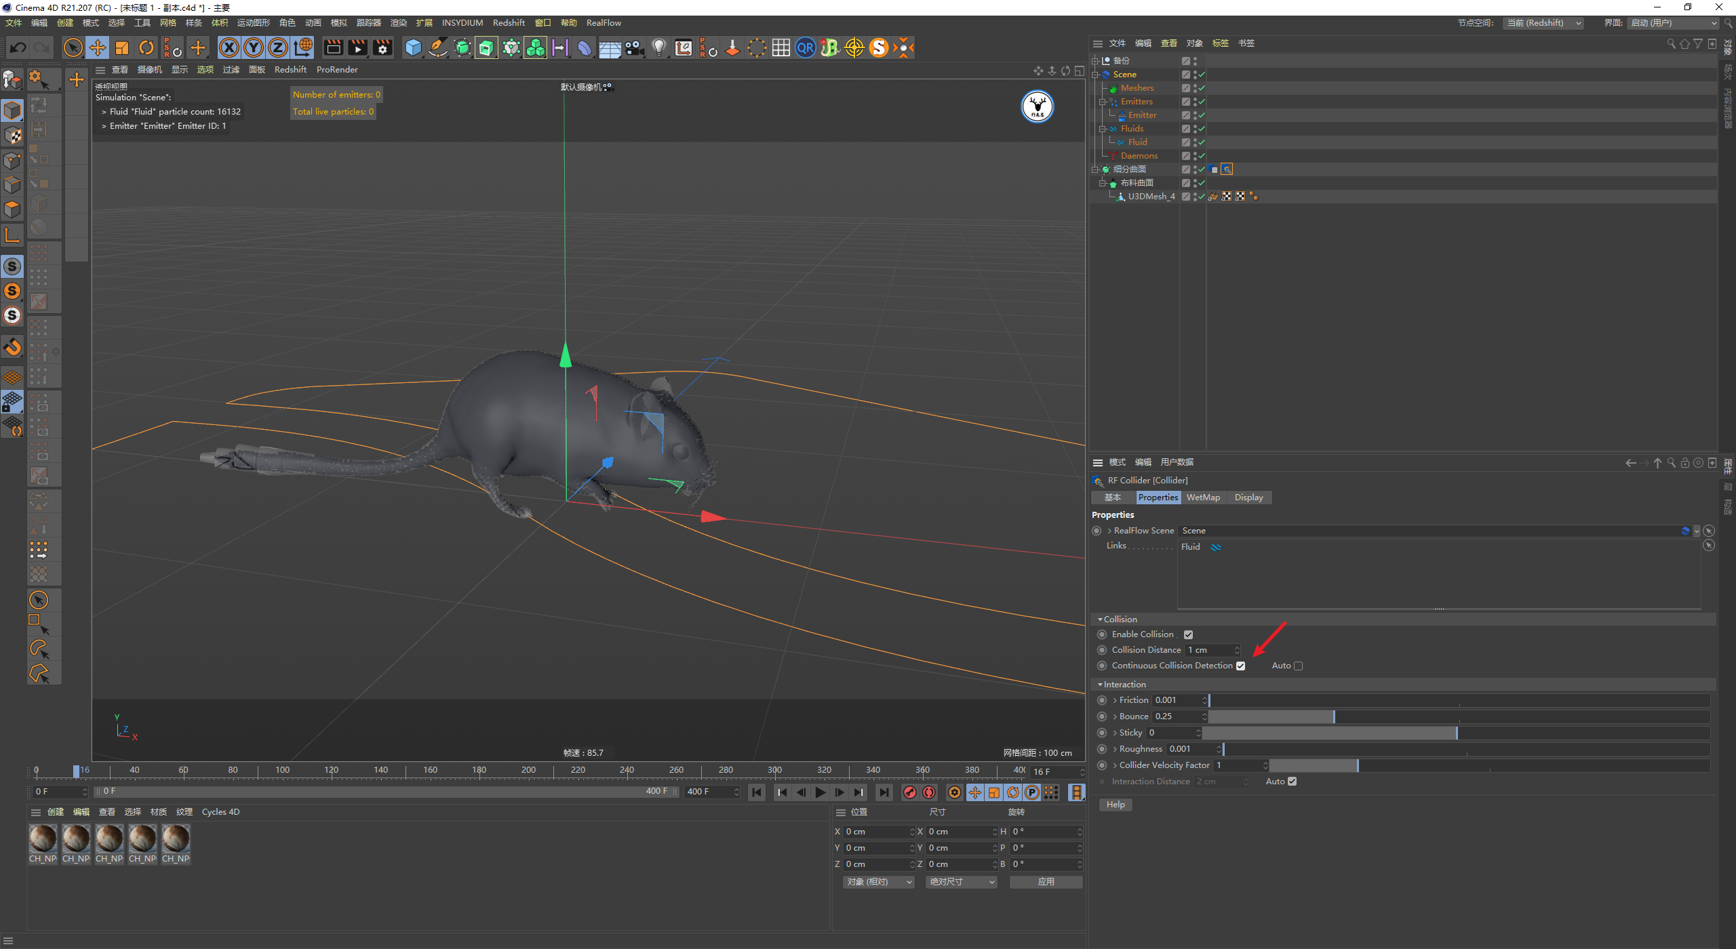Collapse the Collision section
This screenshot has height=949, width=1736.
click(x=1101, y=620)
